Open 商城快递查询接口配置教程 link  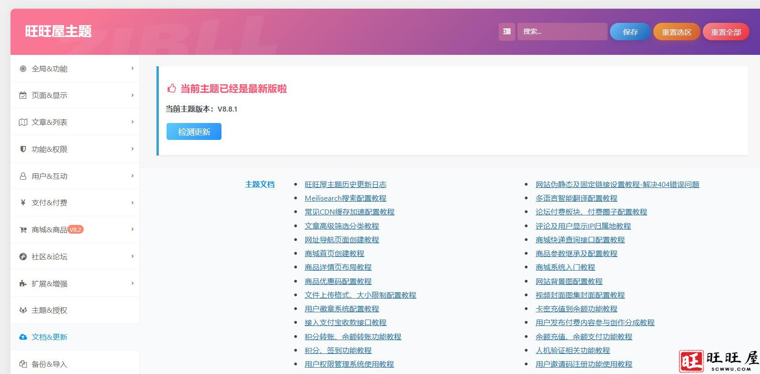580,240
